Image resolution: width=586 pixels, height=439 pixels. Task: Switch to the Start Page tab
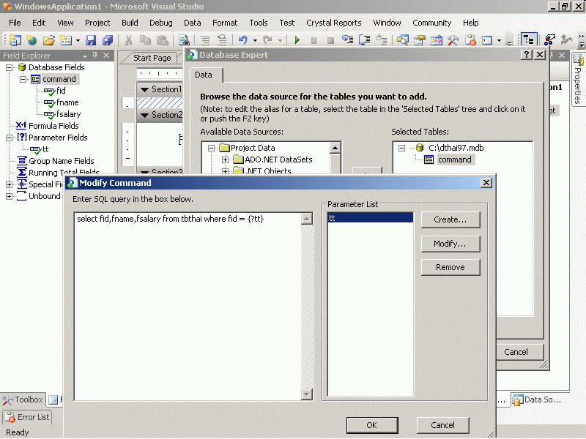pyautogui.click(x=152, y=58)
